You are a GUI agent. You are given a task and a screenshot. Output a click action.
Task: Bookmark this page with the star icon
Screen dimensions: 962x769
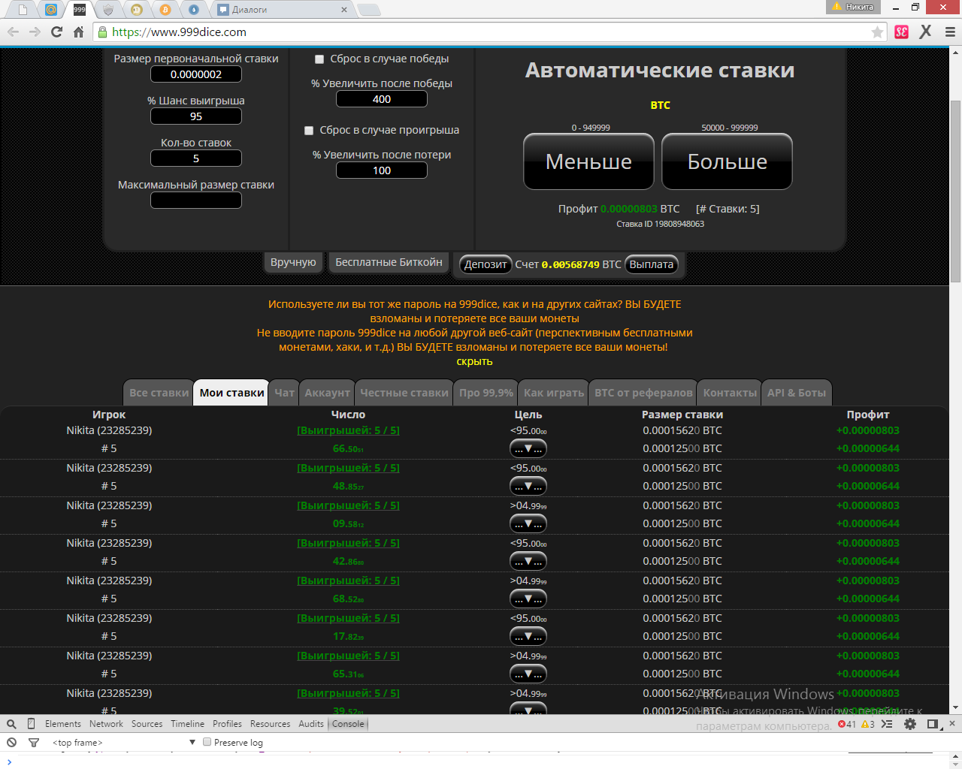click(x=877, y=32)
